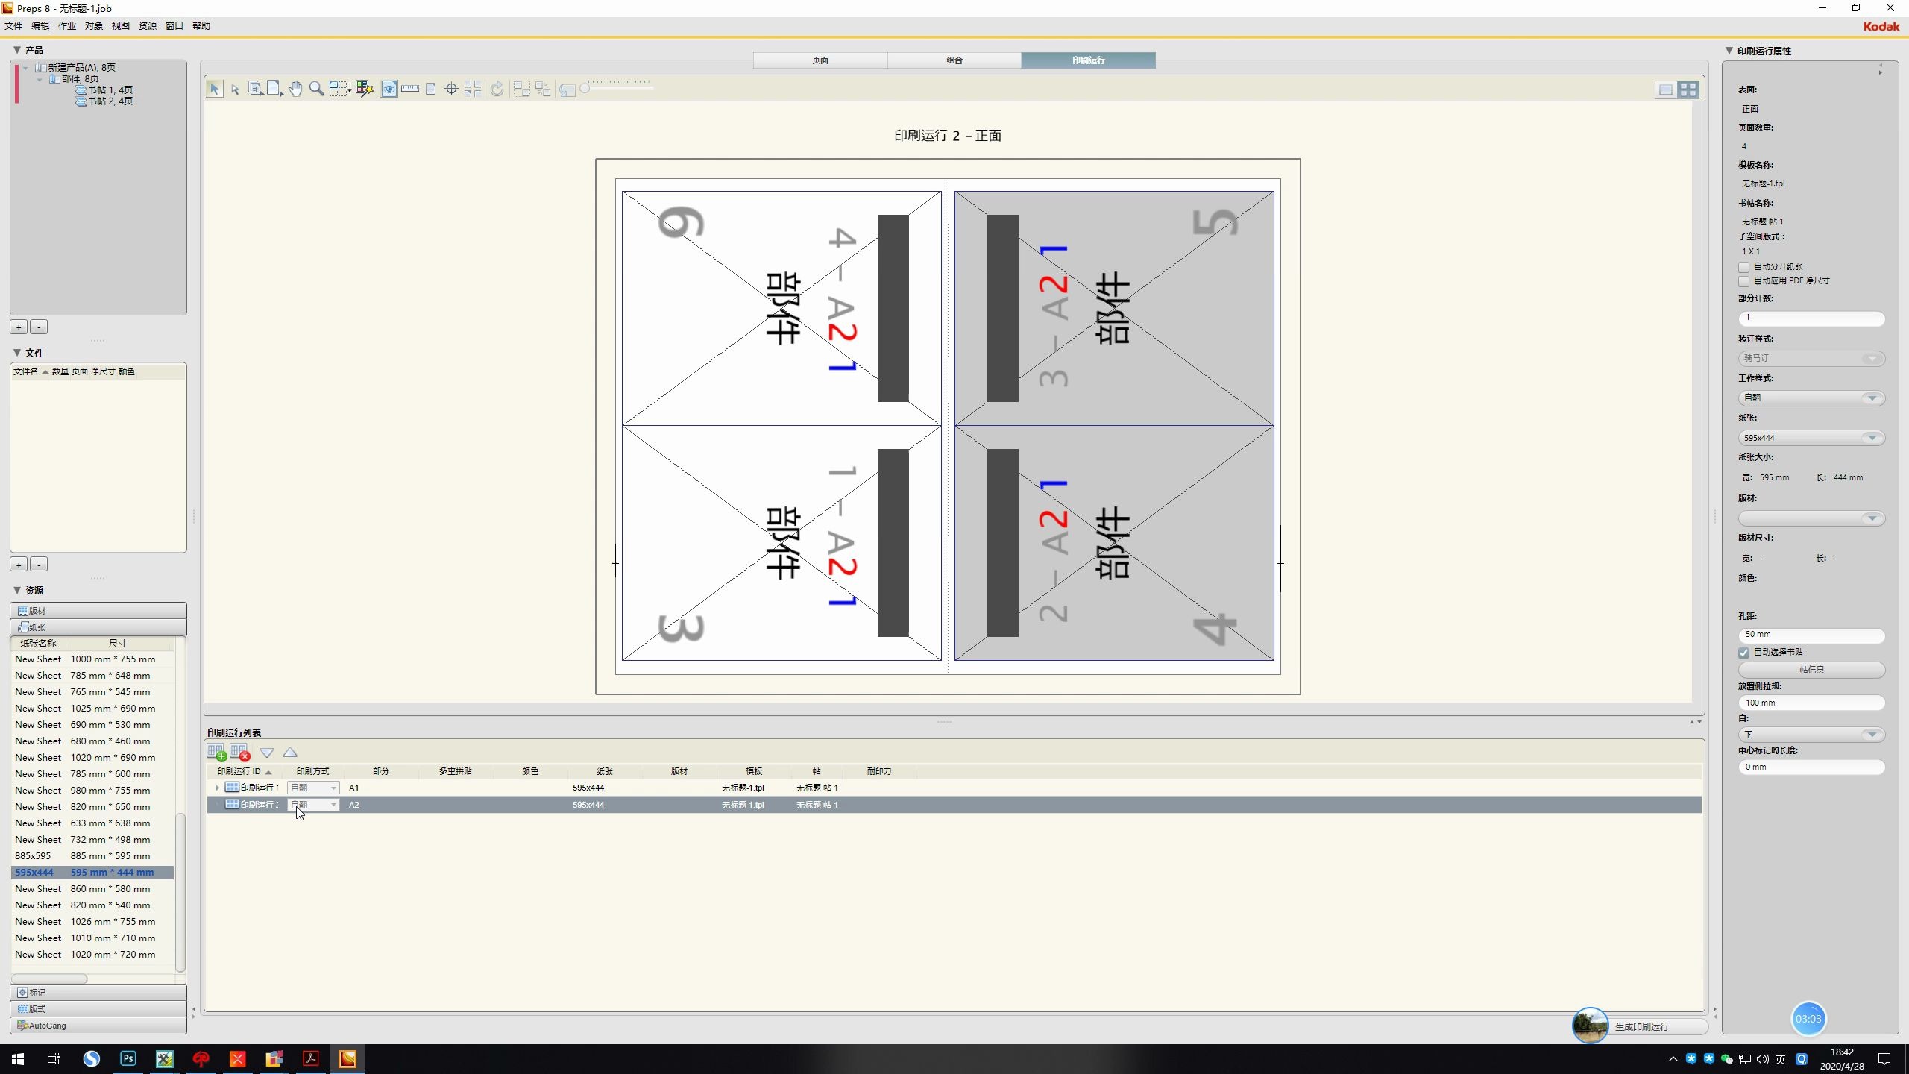Launch the AutoGang wizard tool icon

(365, 89)
